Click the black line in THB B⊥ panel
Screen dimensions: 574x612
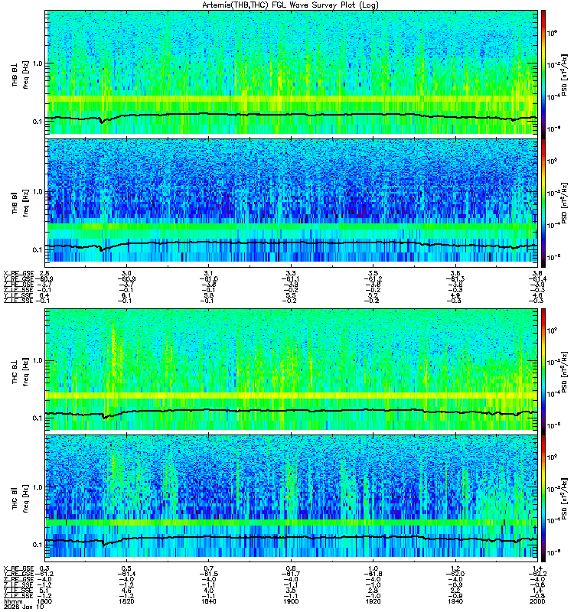tap(292, 114)
